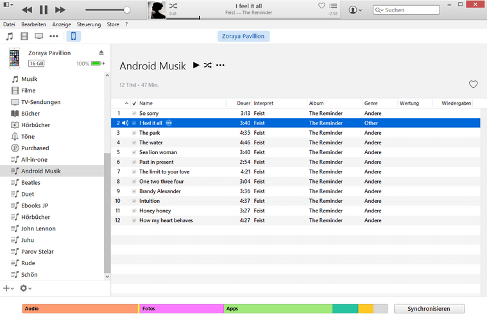Viewport: 487px width, 321px height.
Task: Eject the Zoraya Pavillion device
Action: [x=101, y=53]
